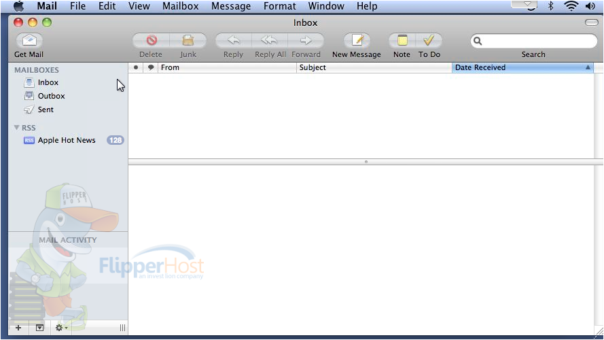Click the Delete toolbar icon
Image resolution: width=604 pixels, height=340 pixels.
coord(152,40)
